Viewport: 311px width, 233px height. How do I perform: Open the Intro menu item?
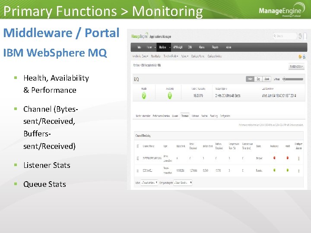[x=139, y=47]
